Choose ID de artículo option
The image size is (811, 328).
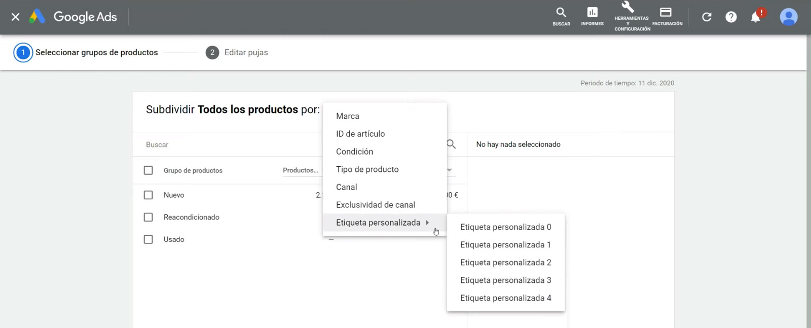point(385,134)
